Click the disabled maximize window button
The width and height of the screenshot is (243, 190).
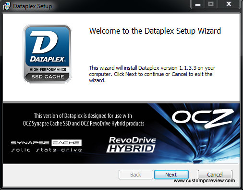[211, 4]
